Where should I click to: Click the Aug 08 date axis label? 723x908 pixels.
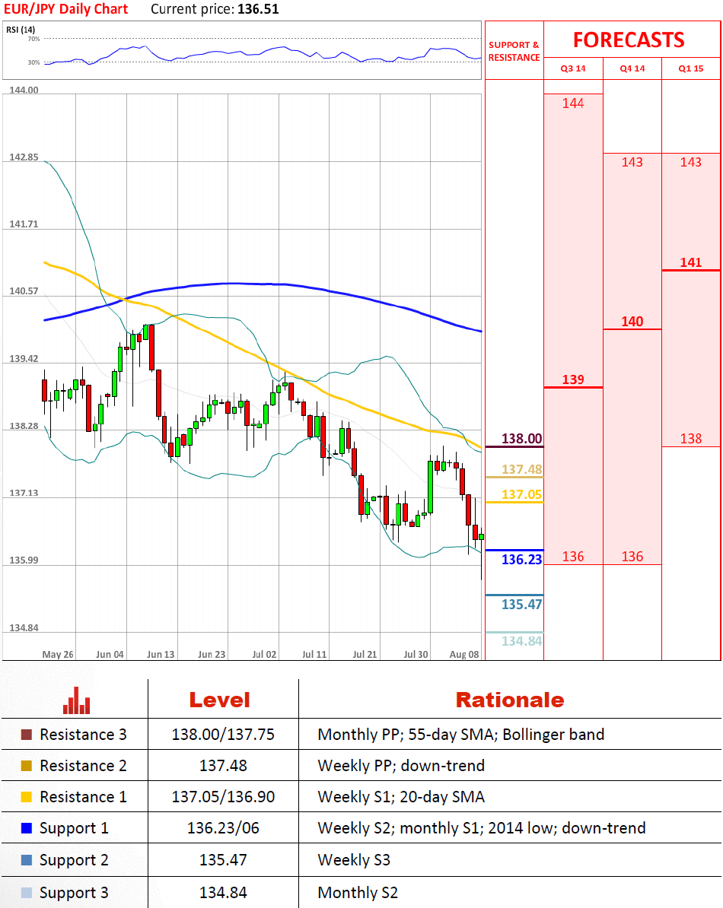click(464, 654)
